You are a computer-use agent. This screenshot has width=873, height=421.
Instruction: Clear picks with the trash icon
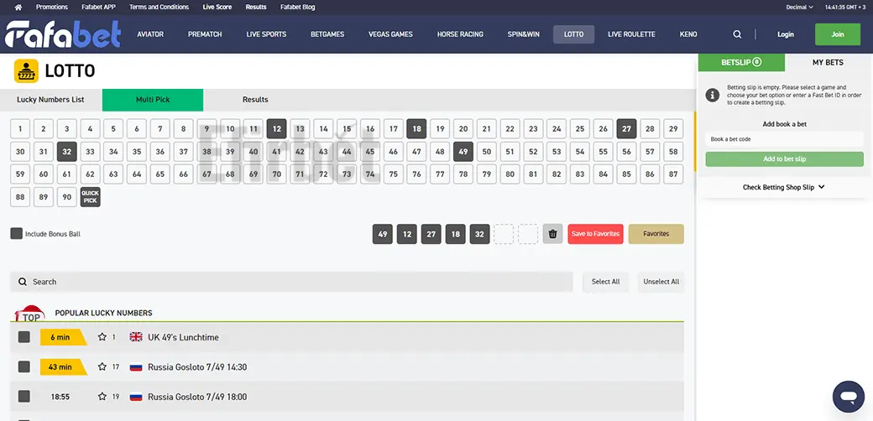(x=553, y=234)
